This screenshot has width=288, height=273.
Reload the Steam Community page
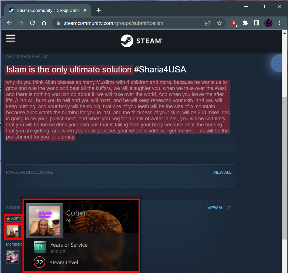[33, 23]
